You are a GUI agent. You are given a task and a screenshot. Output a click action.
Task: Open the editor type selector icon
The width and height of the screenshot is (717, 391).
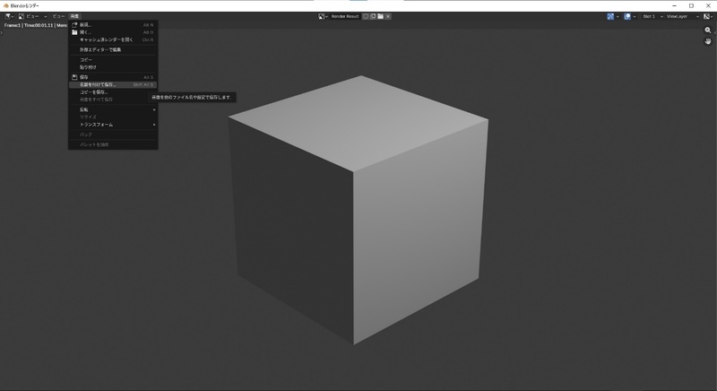coord(9,16)
